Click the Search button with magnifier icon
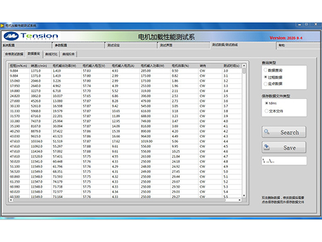 [x=284, y=132]
